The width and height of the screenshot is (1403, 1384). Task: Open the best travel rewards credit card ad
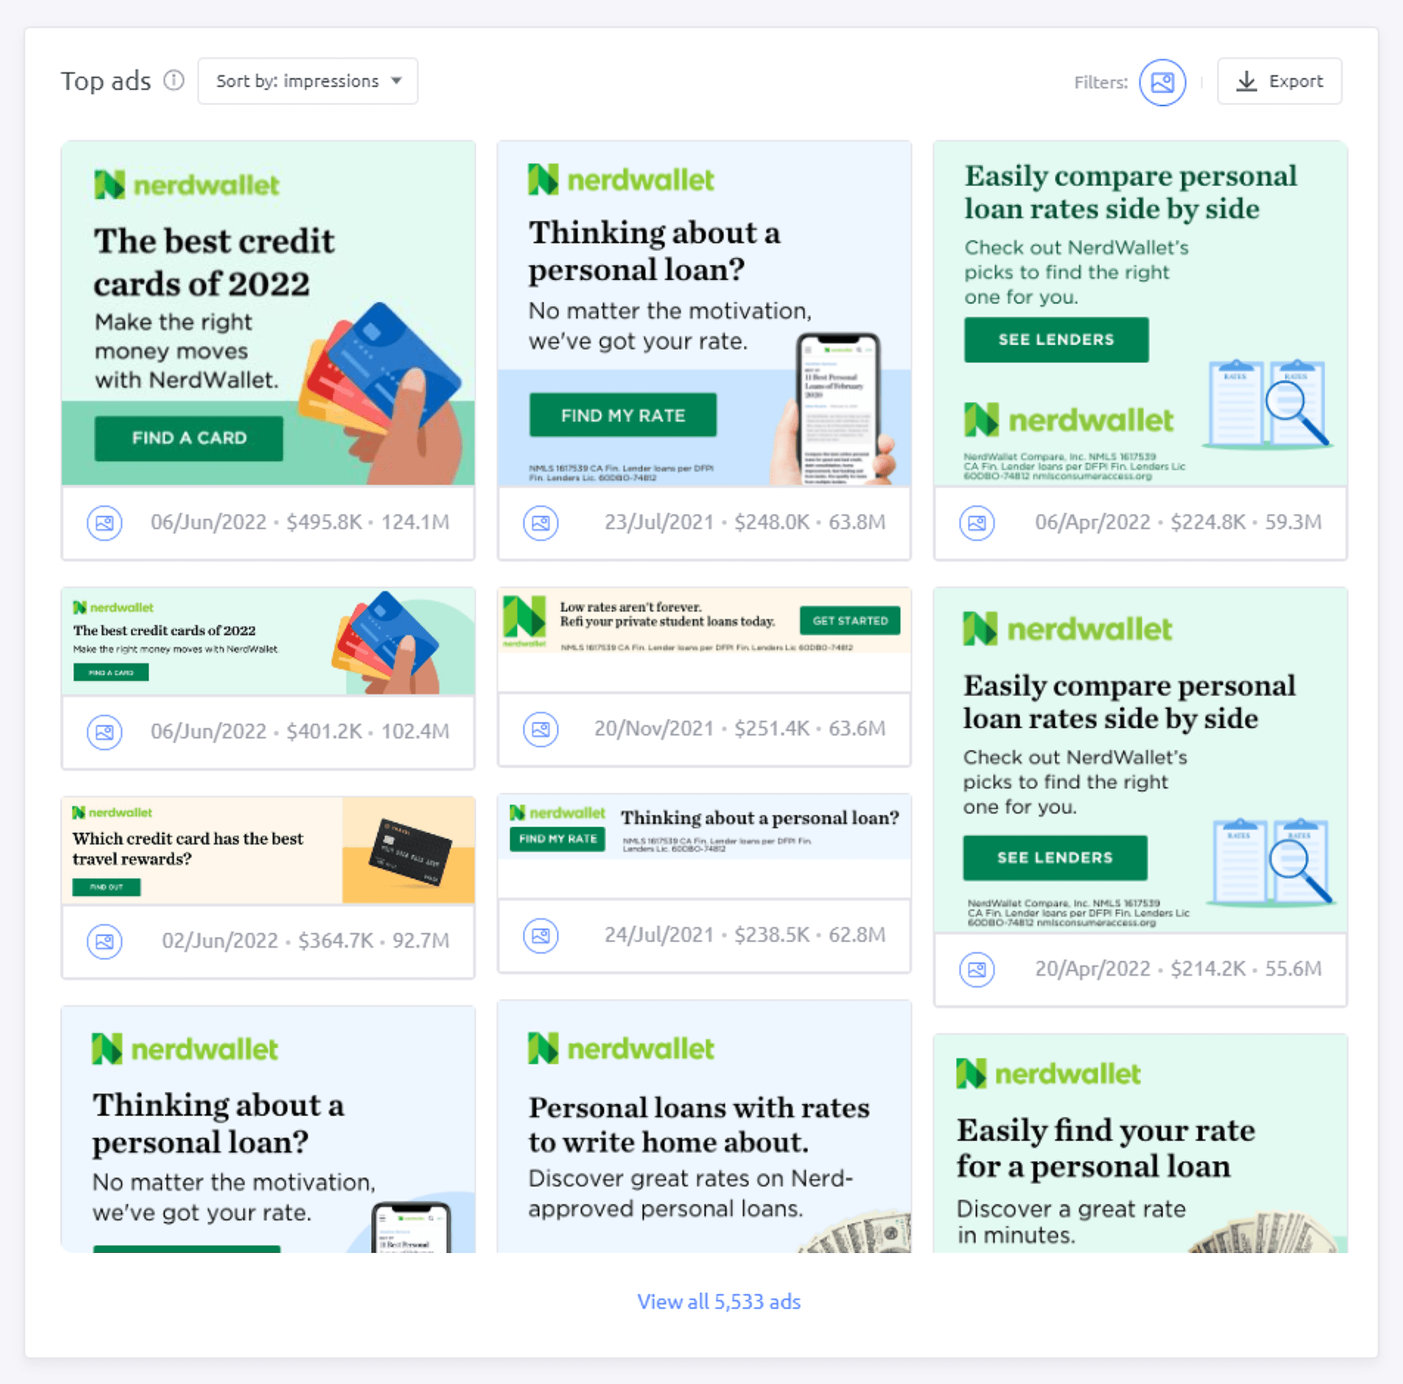[x=268, y=849]
